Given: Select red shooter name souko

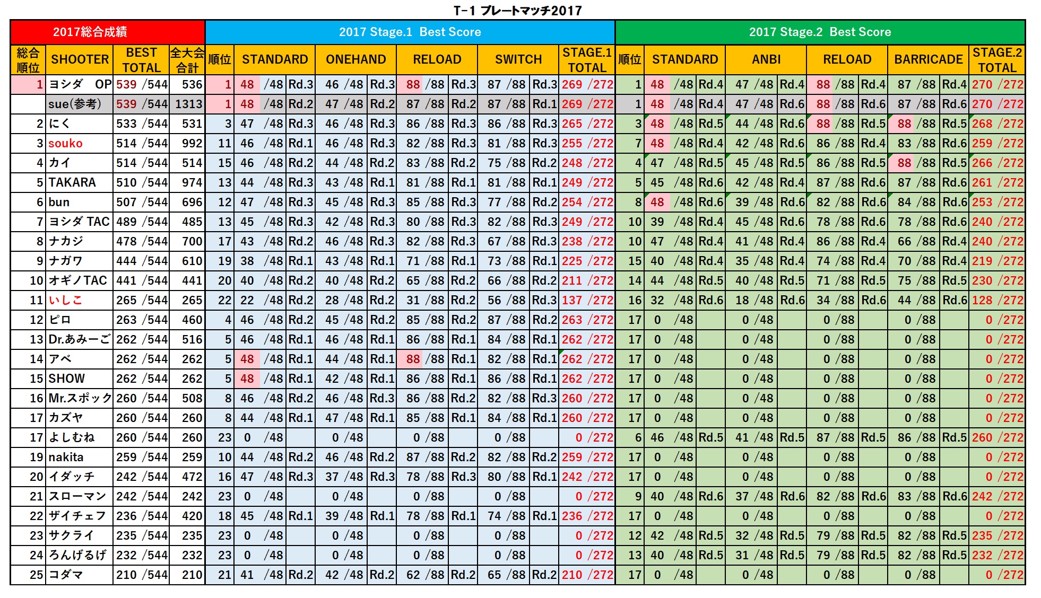Looking at the screenshot, I should click(x=65, y=143).
